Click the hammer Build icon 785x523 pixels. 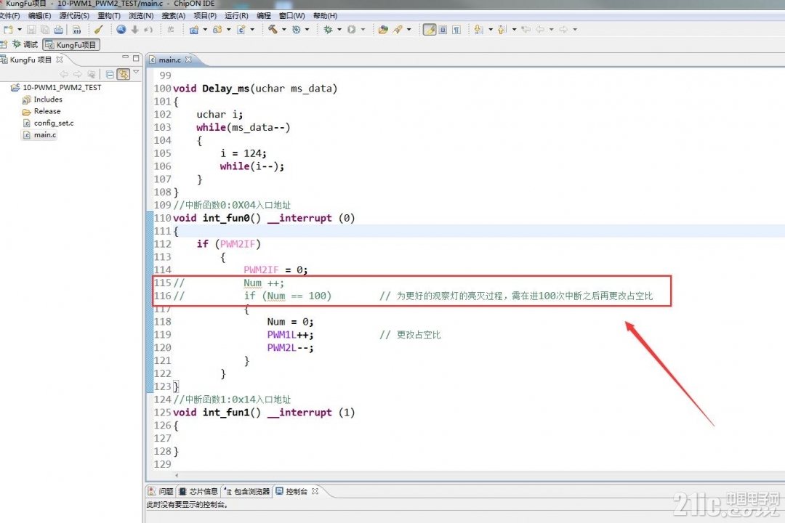point(273,30)
